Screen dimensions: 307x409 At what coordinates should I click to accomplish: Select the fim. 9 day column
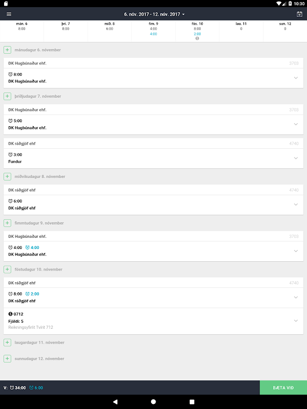click(153, 31)
